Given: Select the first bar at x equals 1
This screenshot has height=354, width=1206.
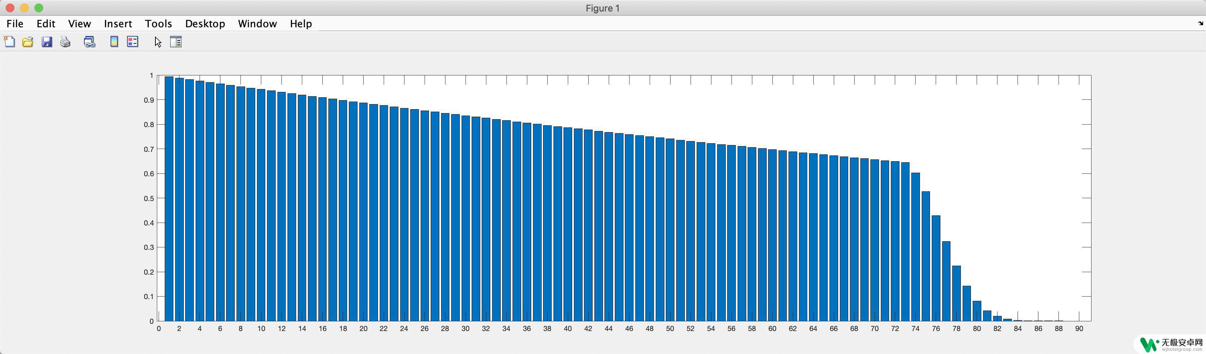Looking at the screenshot, I should pyautogui.click(x=169, y=199).
